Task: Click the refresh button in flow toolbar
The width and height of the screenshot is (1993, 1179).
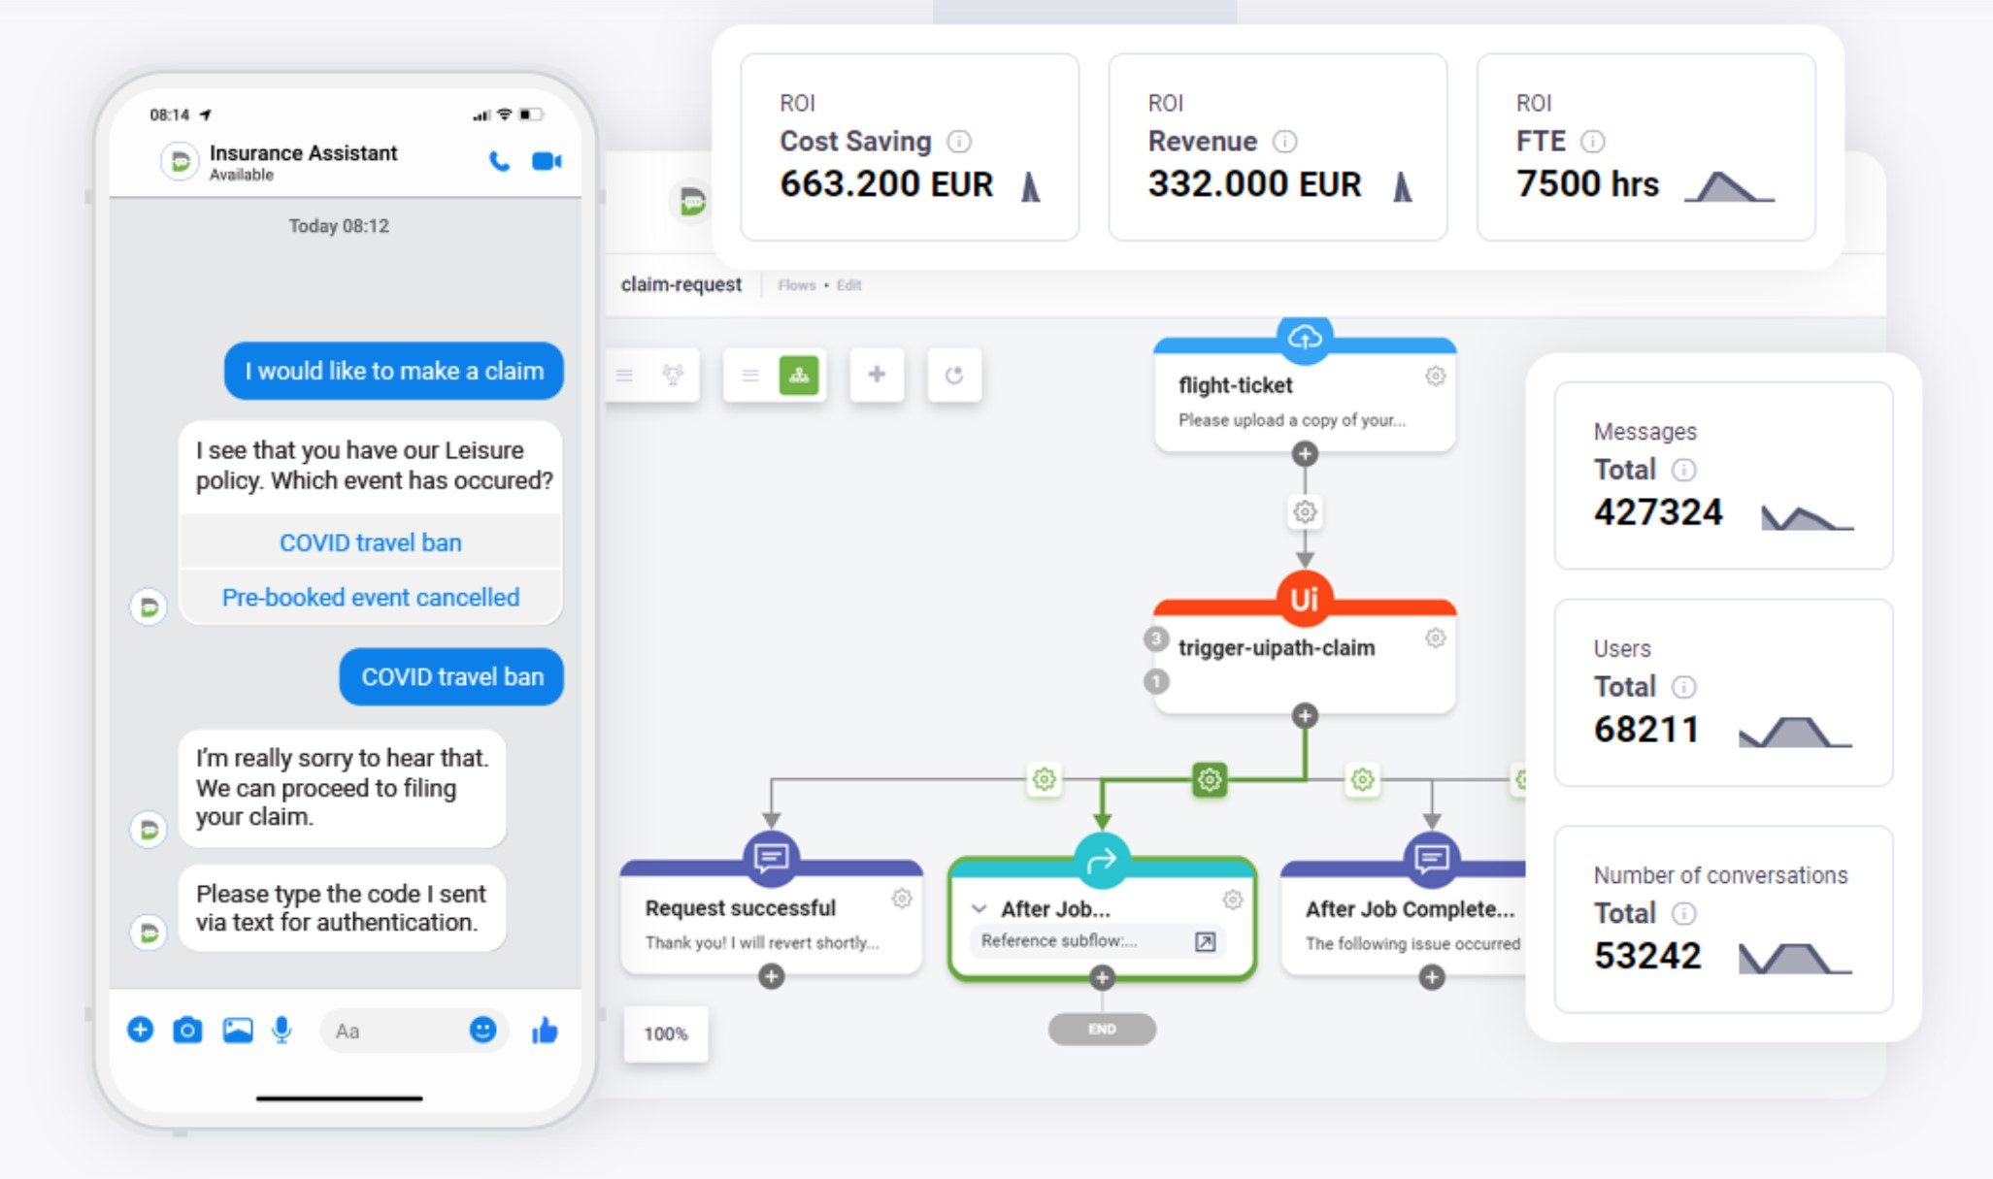Action: coord(953,375)
